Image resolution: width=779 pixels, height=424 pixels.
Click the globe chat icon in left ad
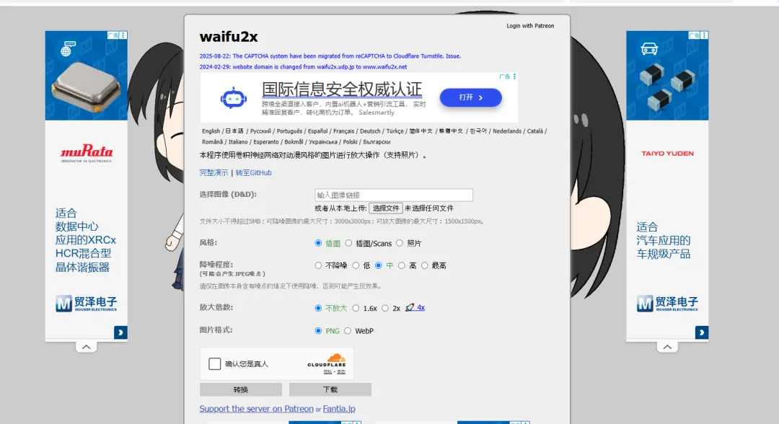pos(68,48)
